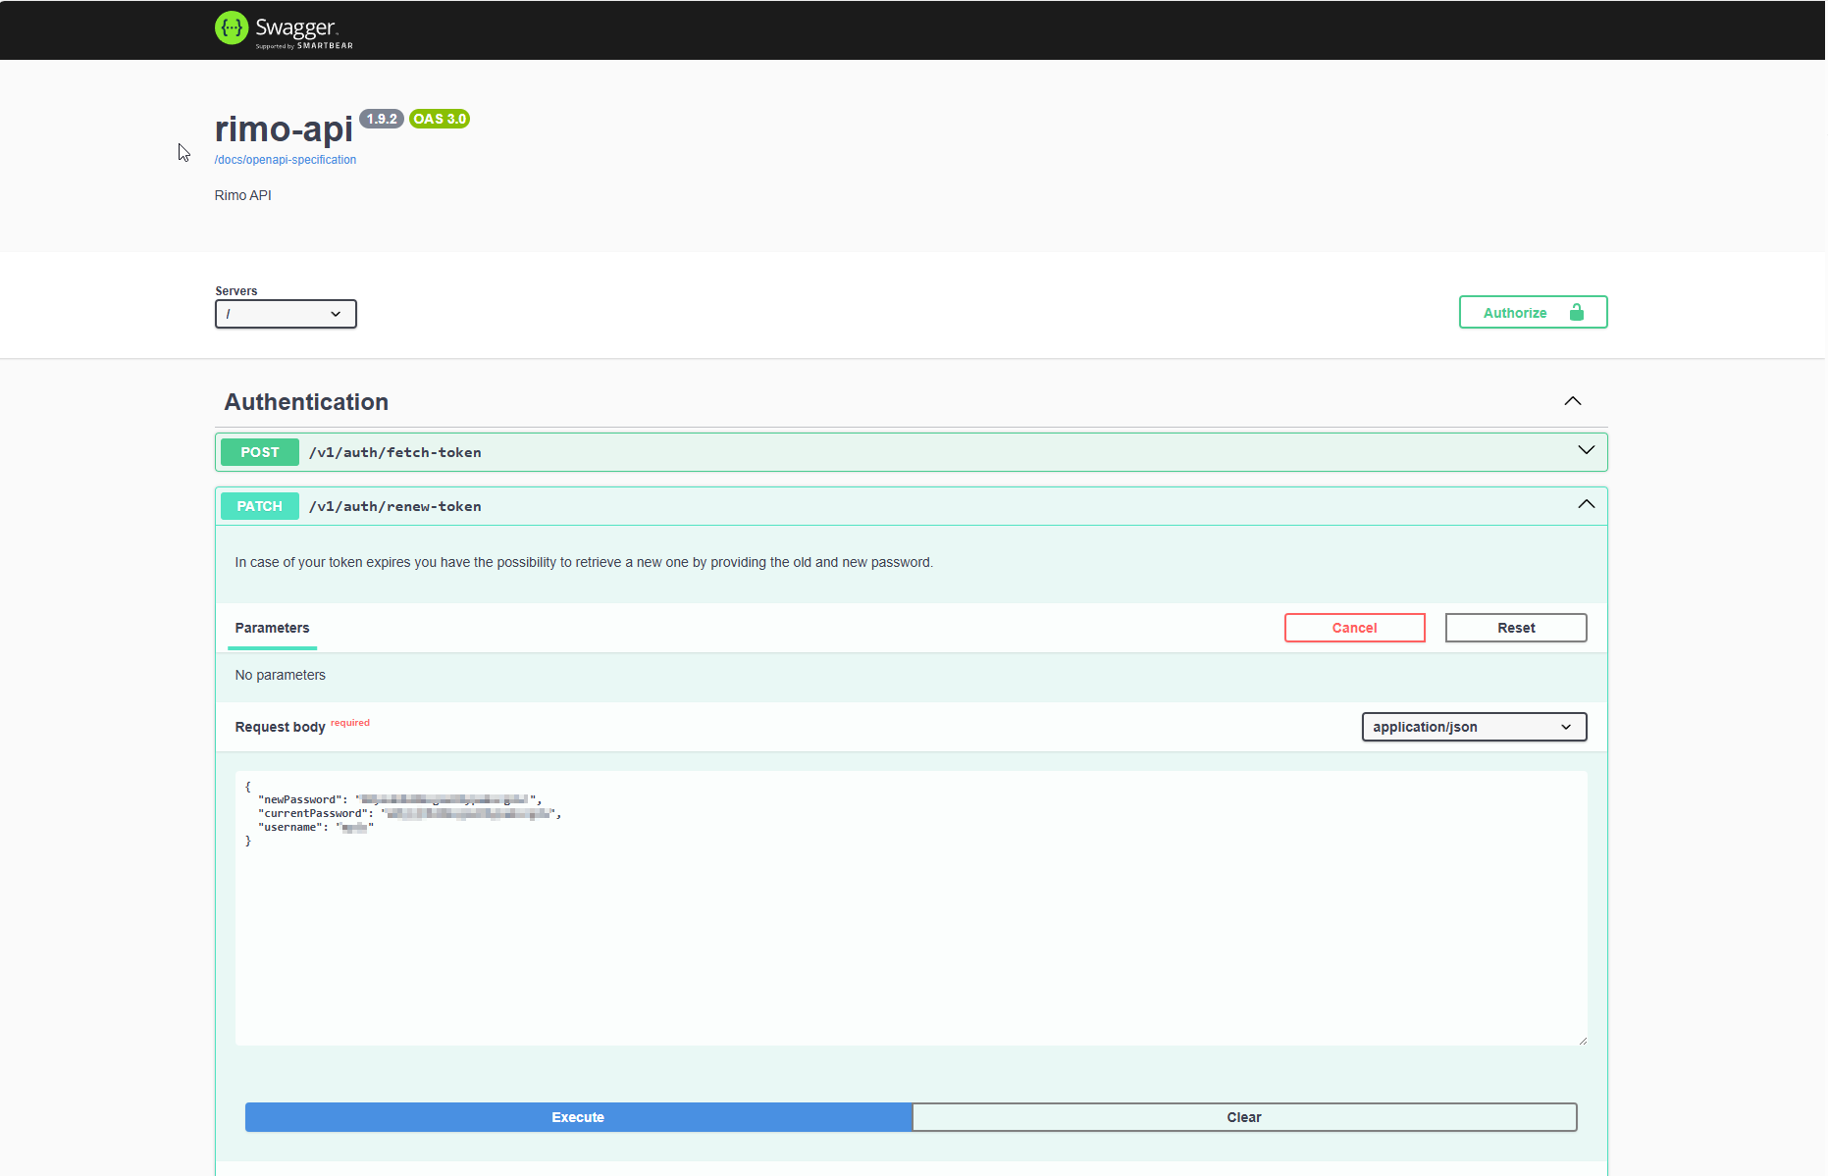Click the Cancel button
The width and height of the screenshot is (1828, 1176).
click(x=1354, y=628)
